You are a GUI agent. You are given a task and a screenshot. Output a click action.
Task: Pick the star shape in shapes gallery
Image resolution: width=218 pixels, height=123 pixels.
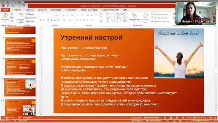(123, 21)
